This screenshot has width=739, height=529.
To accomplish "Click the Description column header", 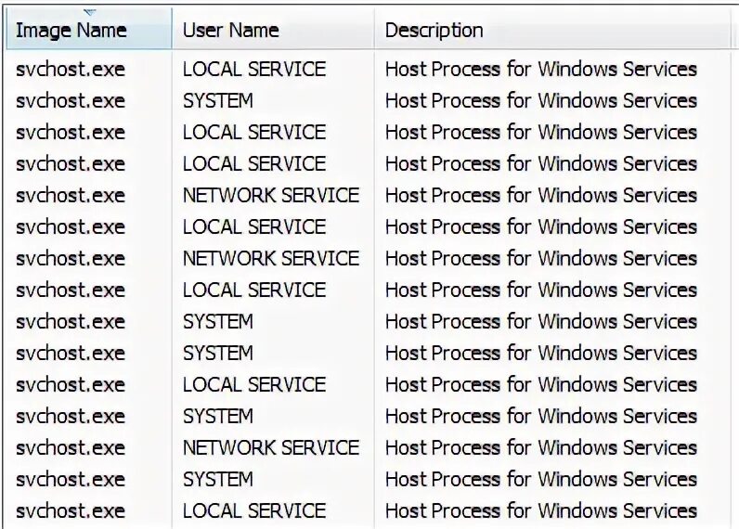I will tap(434, 30).
